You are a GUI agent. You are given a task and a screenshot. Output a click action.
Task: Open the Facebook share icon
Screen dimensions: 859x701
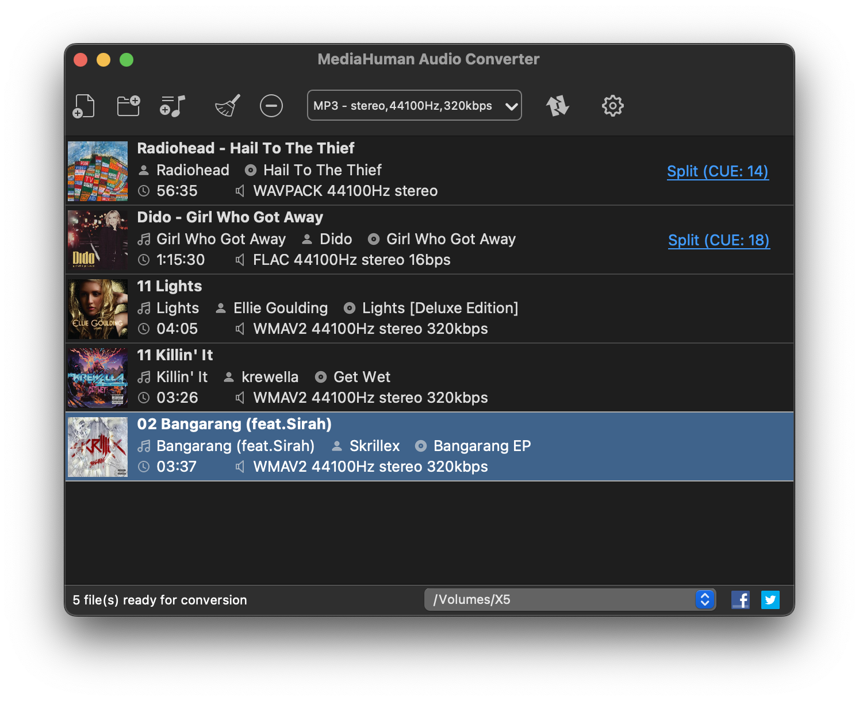coord(741,600)
